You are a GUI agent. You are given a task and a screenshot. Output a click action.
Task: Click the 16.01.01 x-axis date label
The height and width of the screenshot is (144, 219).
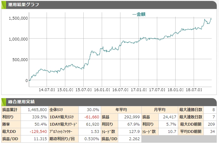click(102, 90)
